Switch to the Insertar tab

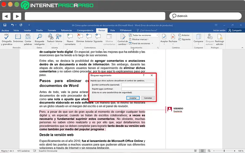(28, 30)
